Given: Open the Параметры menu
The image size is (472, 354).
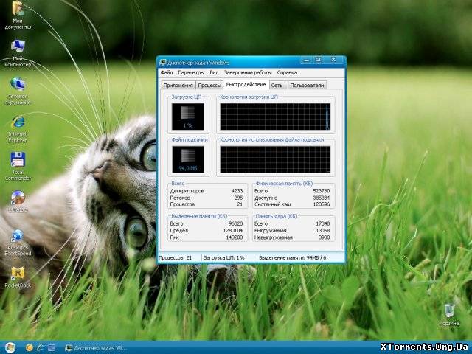Looking at the screenshot, I should (191, 73).
